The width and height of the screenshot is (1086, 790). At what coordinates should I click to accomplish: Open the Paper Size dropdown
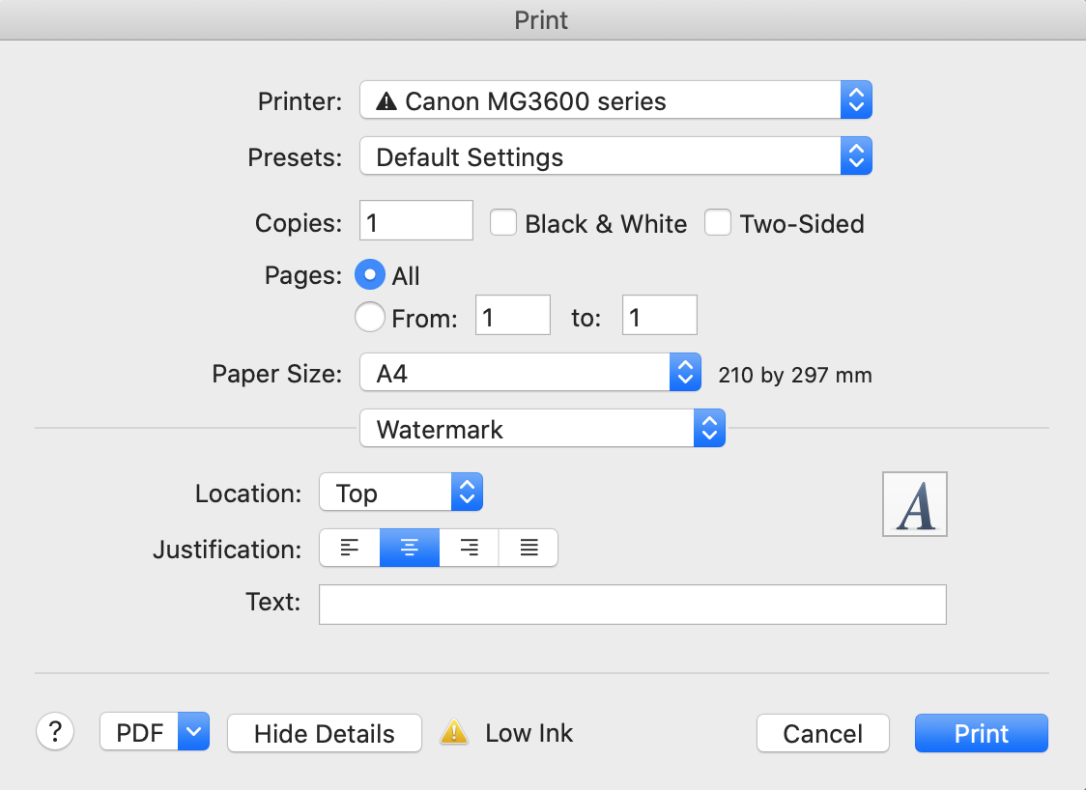click(x=529, y=373)
